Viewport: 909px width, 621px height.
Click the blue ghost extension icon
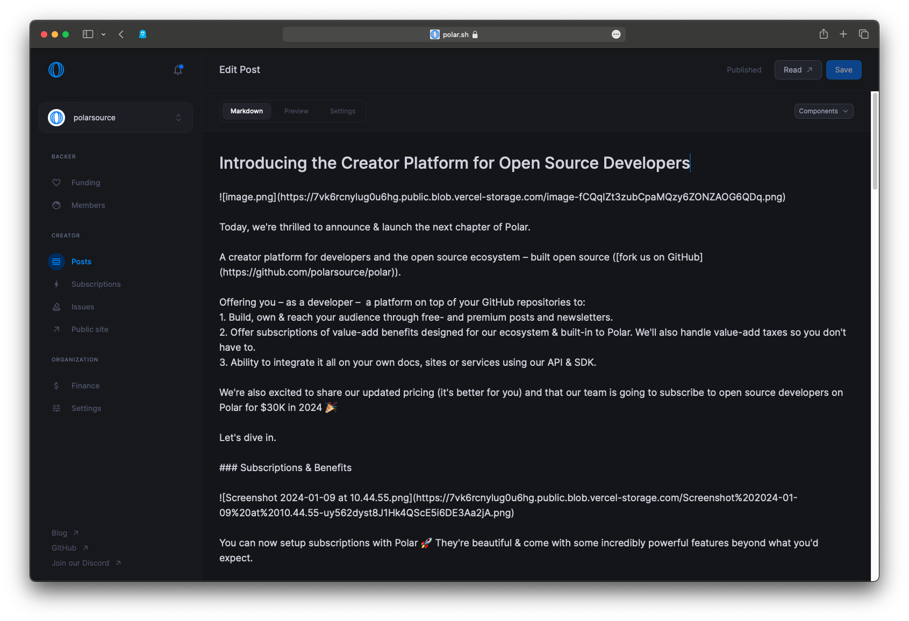(x=142, y=34)
